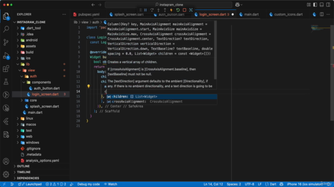334x187 pixels.
Task: Open the Testing flask view
Action: (x=6, y=82)
